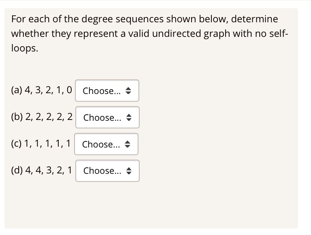Click the word "loops." in the question
311x235 pixels.
(x=25, y=48)
